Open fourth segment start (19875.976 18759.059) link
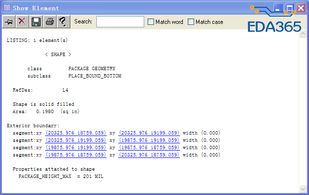309x195 pixels. click(76, 155)
